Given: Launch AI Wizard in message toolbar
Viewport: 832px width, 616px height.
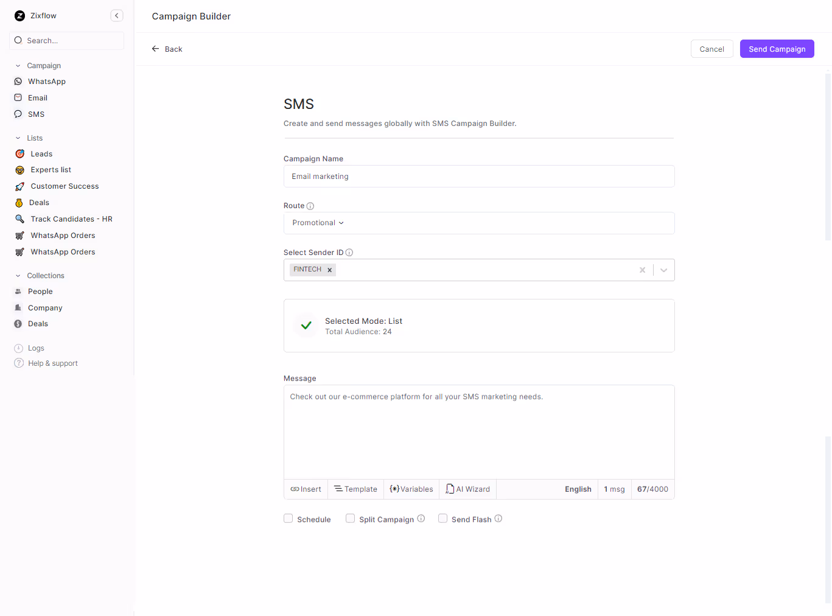Looking at the screenshot, I should (x=467, y=489).
